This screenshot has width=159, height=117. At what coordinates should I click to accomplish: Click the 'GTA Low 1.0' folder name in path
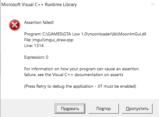75,34
